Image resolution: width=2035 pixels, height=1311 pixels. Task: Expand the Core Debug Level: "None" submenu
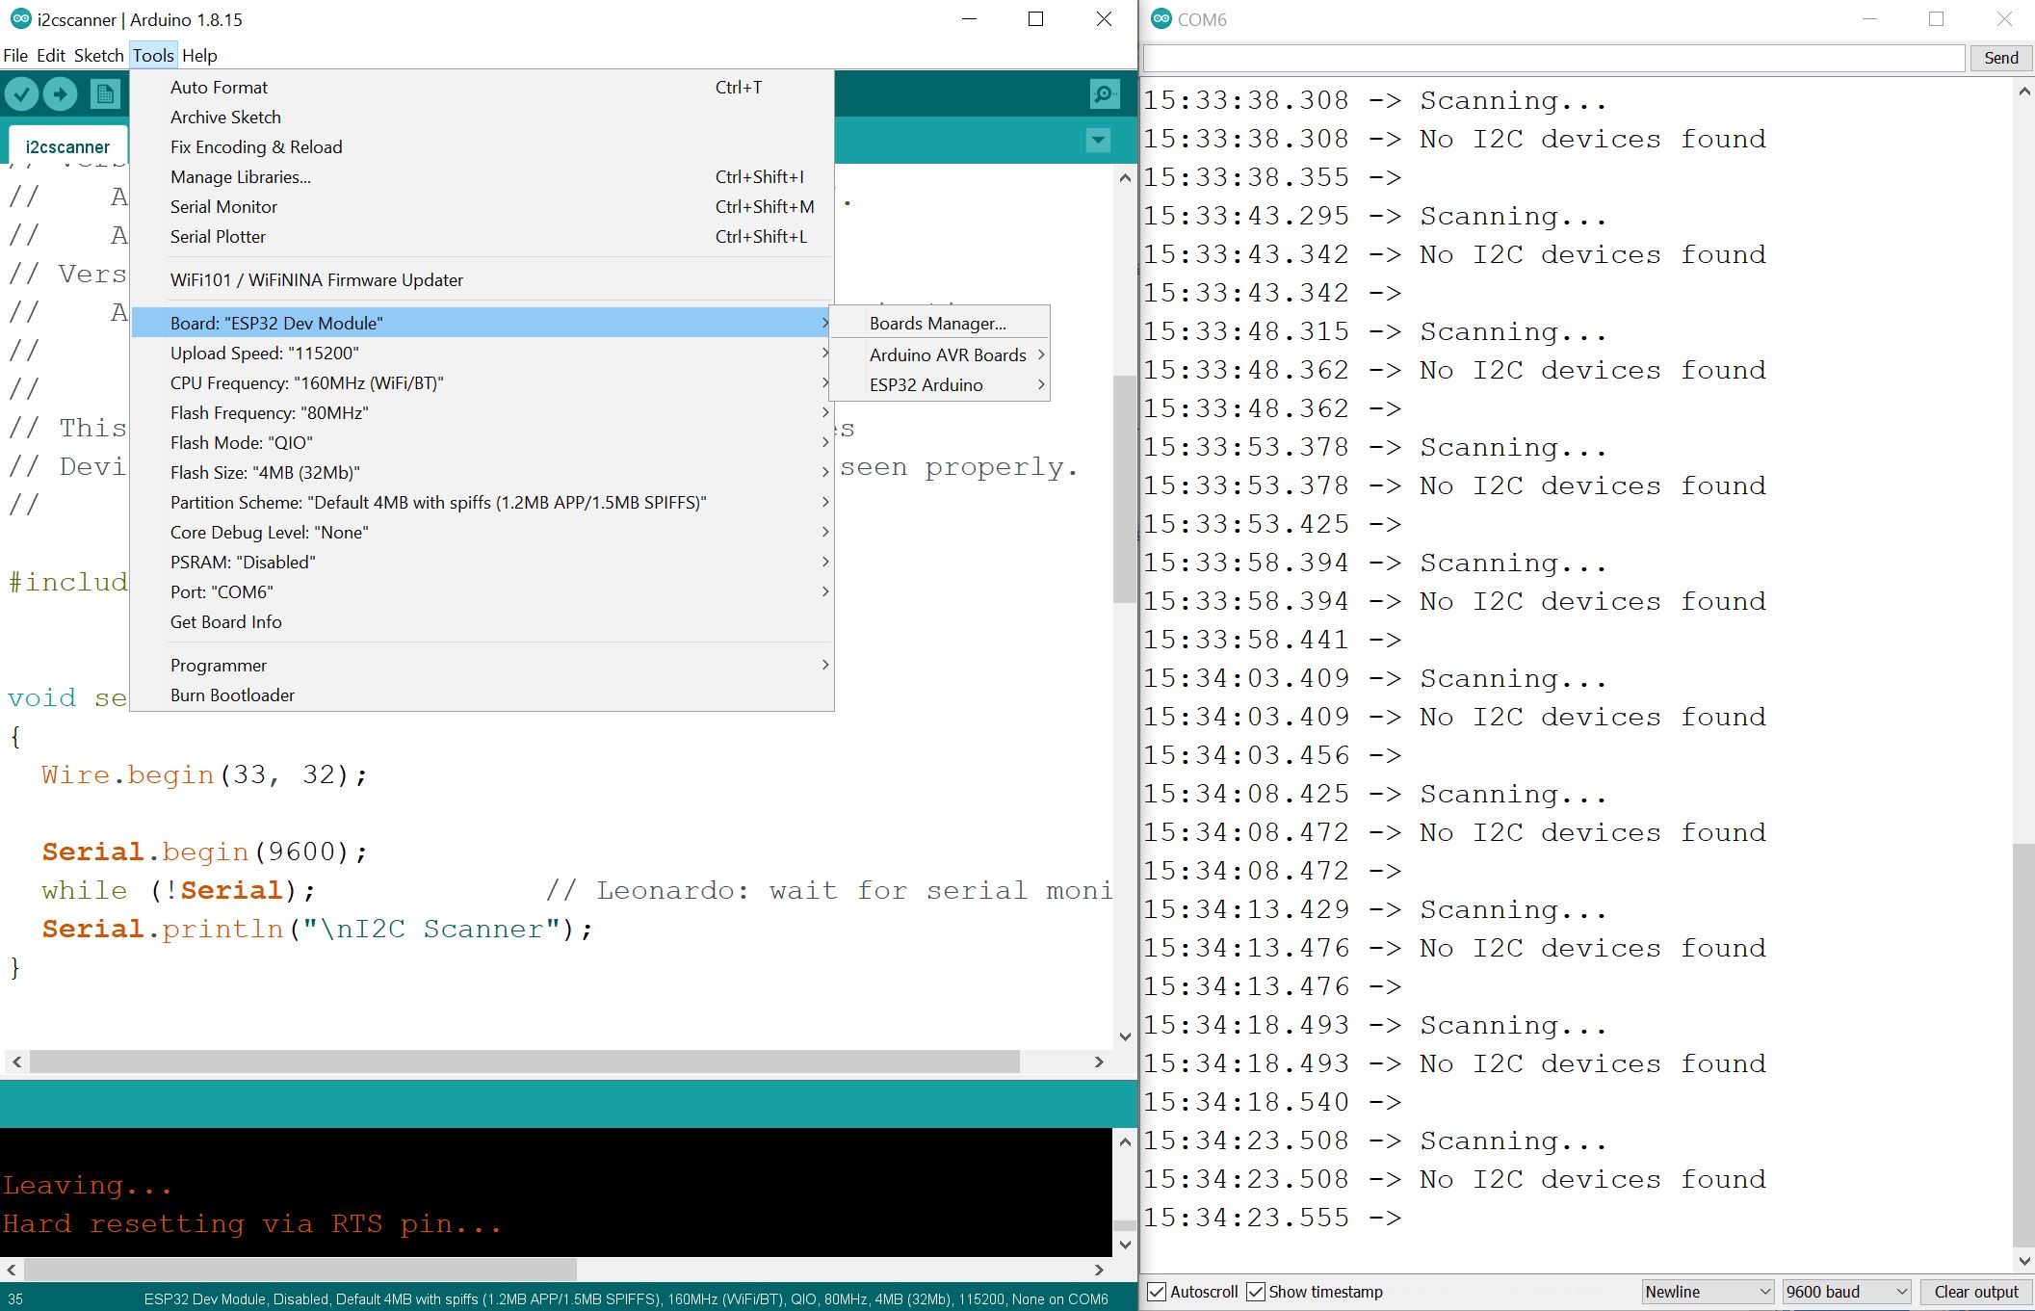482,533
